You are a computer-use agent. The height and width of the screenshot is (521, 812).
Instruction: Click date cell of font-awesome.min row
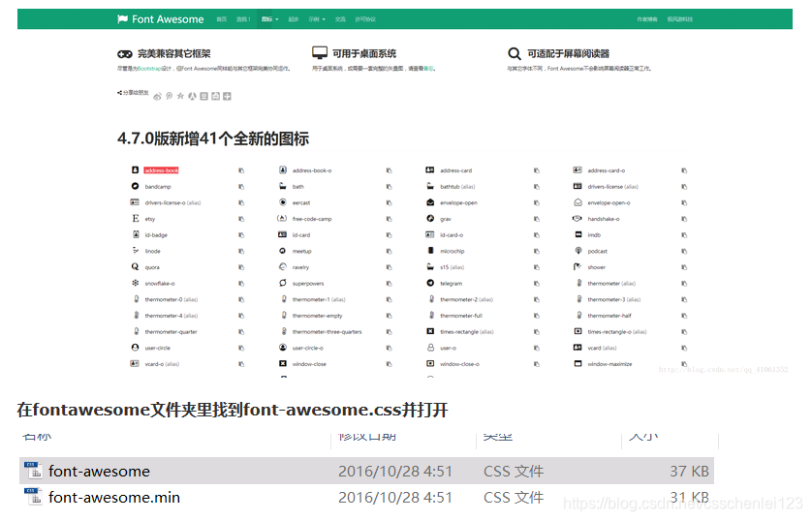click(395, 497)
